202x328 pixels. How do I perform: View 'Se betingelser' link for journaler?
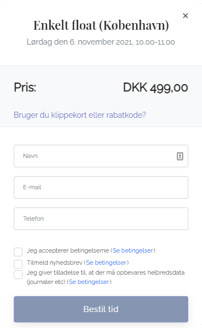(x=89, y=282)
